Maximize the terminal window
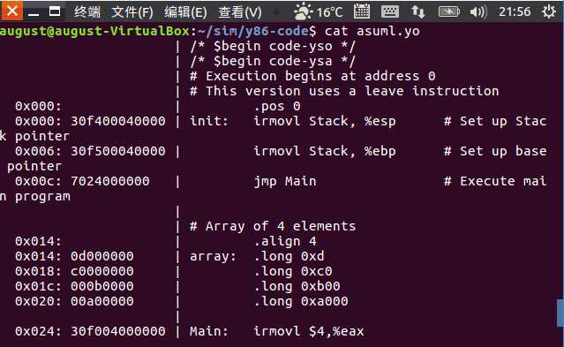Viewport: 564px width, 347px height. [x=55, y=11]
